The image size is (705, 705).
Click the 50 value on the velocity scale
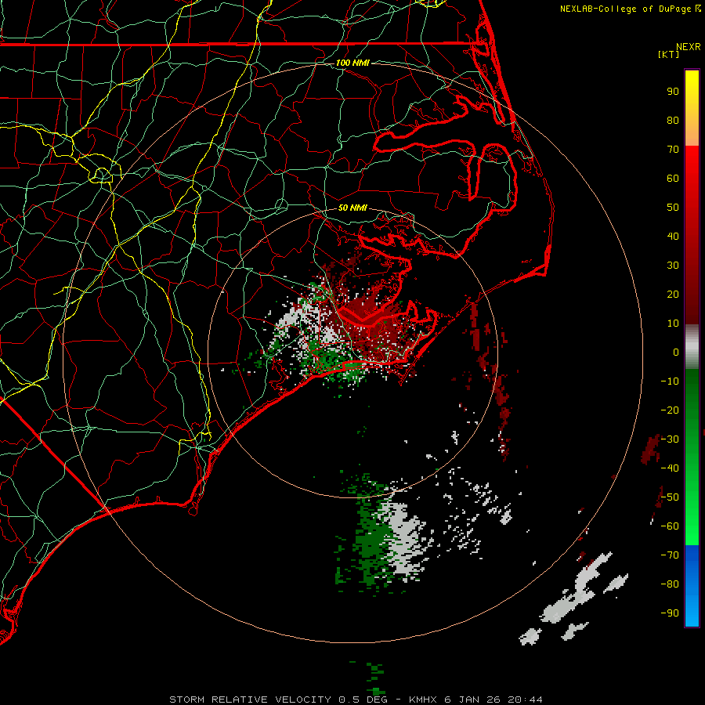[673, 208]
